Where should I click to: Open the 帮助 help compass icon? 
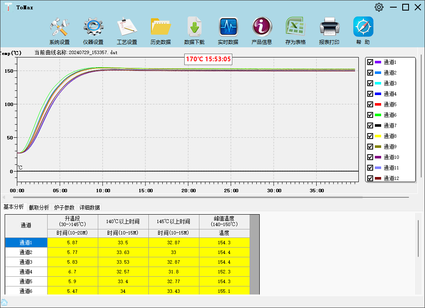(363, 27)
